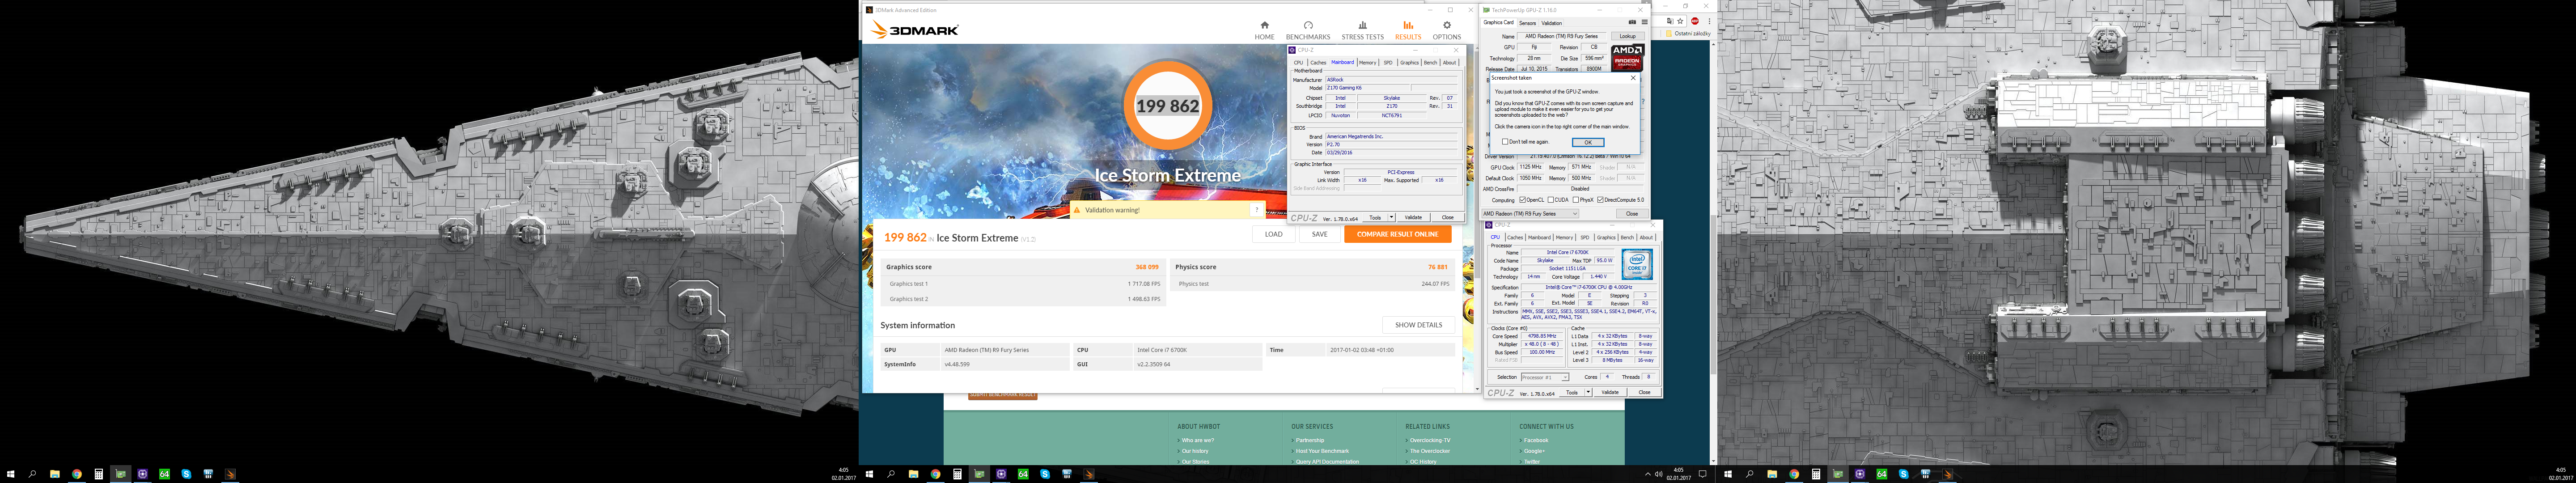Click the Lookup button in GPU-Z

1628,36
